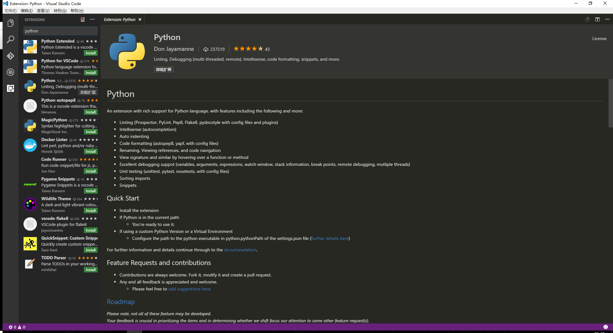Open the Source Control view
The height and width of the screenshot is (333, 613).
(x=10, y=56)
